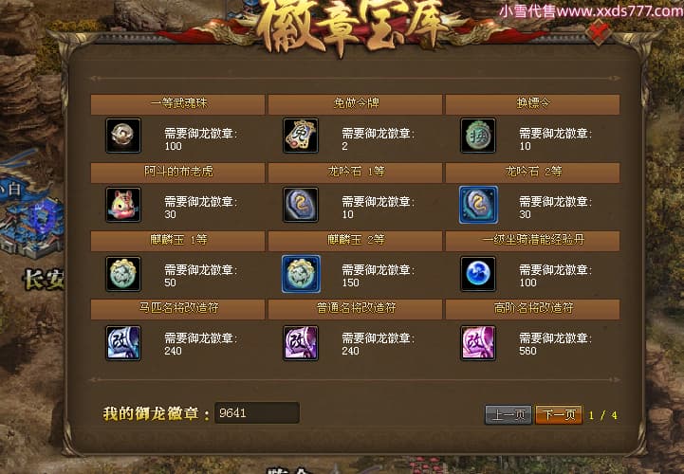Close the 徽章宝库 window with red X
684x474 pixels.
tap(600, 31)
